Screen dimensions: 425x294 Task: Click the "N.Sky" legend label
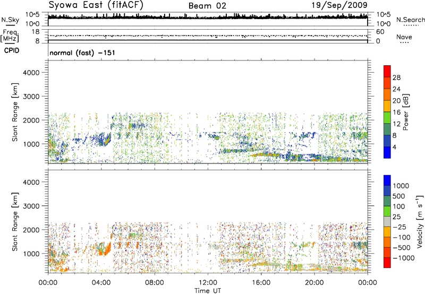[x=10, y=20]
